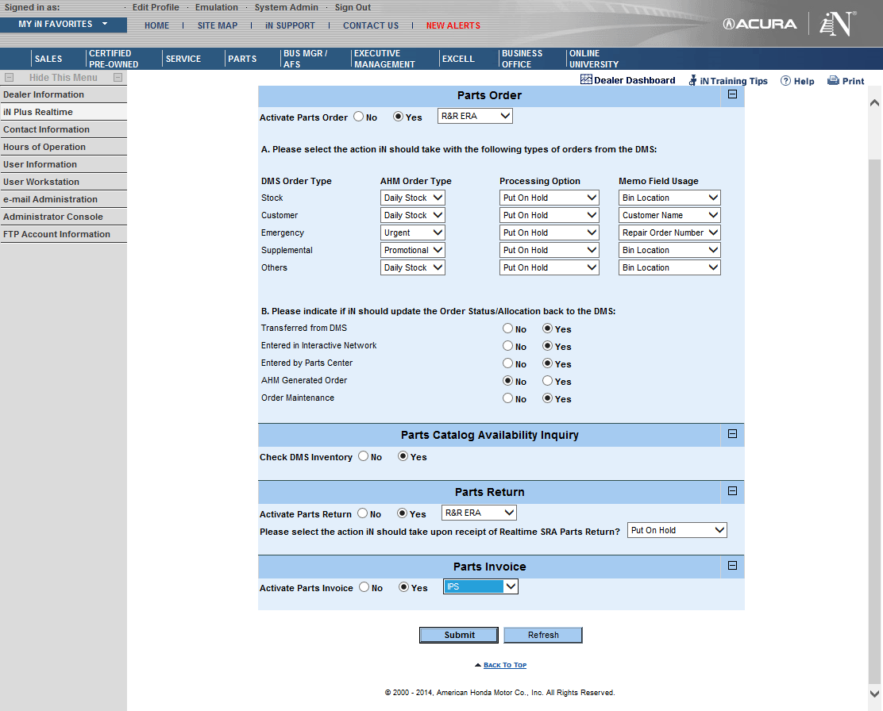Viewport: 883px width, 711px height.
Task: Open Administrator Console in sidebar
Action: click(x=63, y=217)
